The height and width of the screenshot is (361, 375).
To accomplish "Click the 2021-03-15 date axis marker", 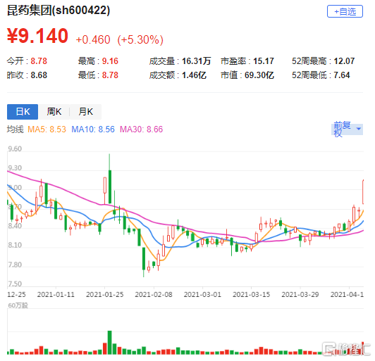I will pos(251,295).
